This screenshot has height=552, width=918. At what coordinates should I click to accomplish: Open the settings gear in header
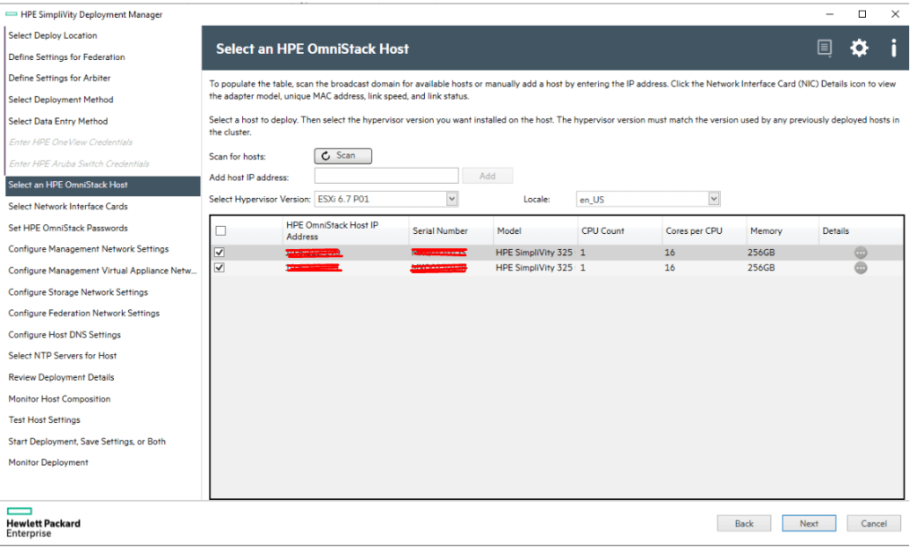point(859,48)
